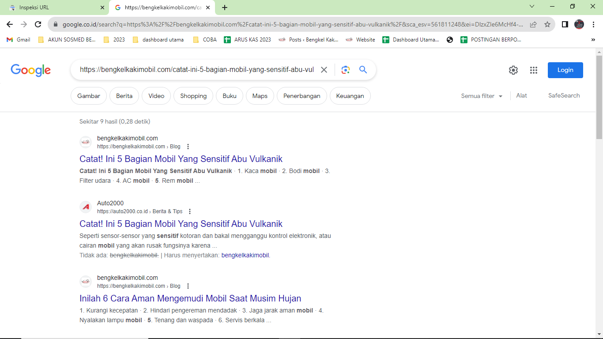Search by image with Google Lens
The height and width of the screenshot is (339, 603).
346,70
